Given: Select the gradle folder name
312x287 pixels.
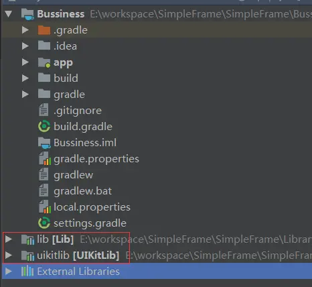Looking at the screenshot, I should pos(69,95).
